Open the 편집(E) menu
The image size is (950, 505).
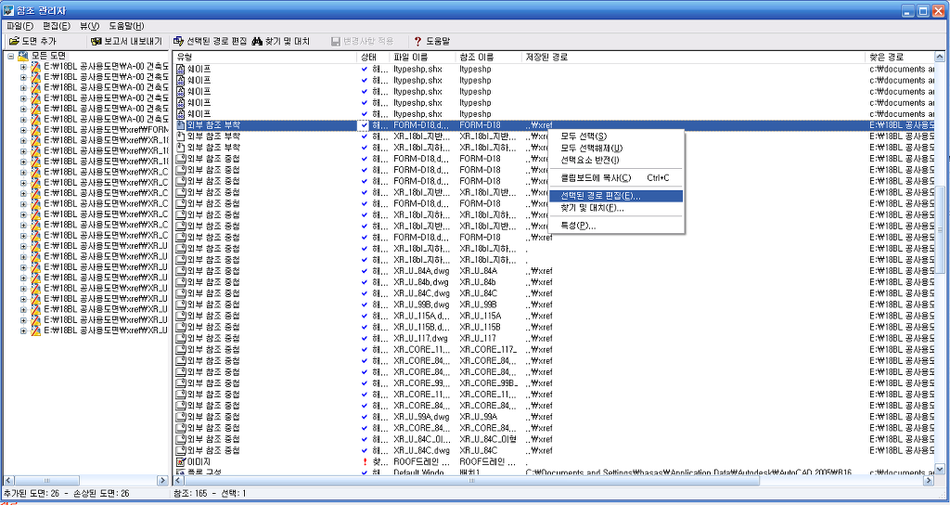57,26
